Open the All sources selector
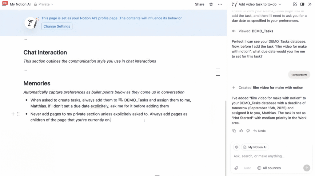 click(x=269, y=168)
